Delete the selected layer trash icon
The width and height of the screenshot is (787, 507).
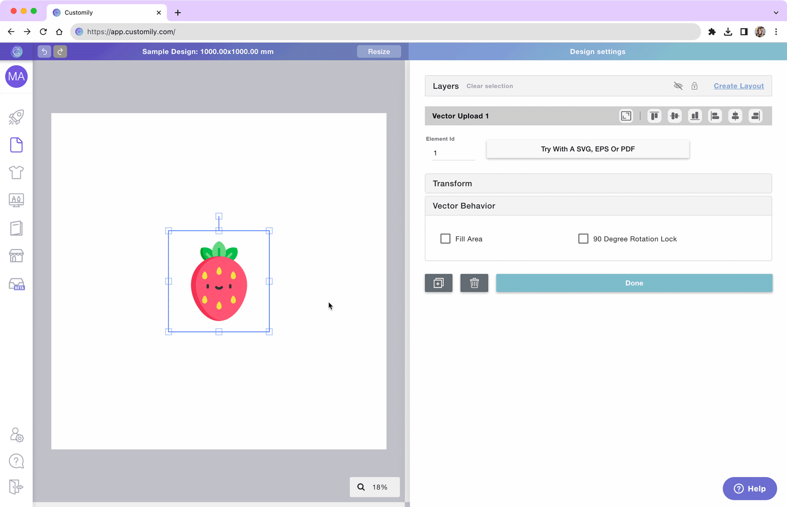click(474, 283)
